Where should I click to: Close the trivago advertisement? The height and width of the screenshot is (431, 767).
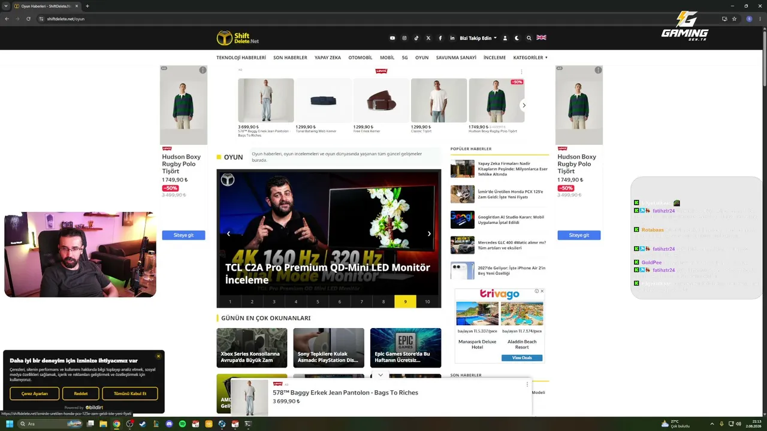pos(542,292)
